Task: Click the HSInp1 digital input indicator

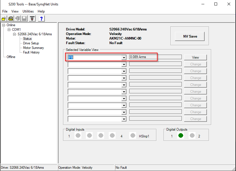Action: click(x=133, y=135)
